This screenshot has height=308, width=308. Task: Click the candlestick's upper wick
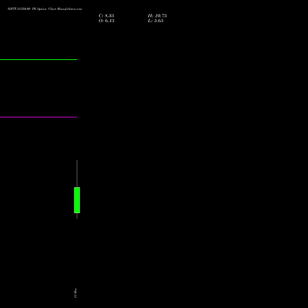tap(77, 174)
